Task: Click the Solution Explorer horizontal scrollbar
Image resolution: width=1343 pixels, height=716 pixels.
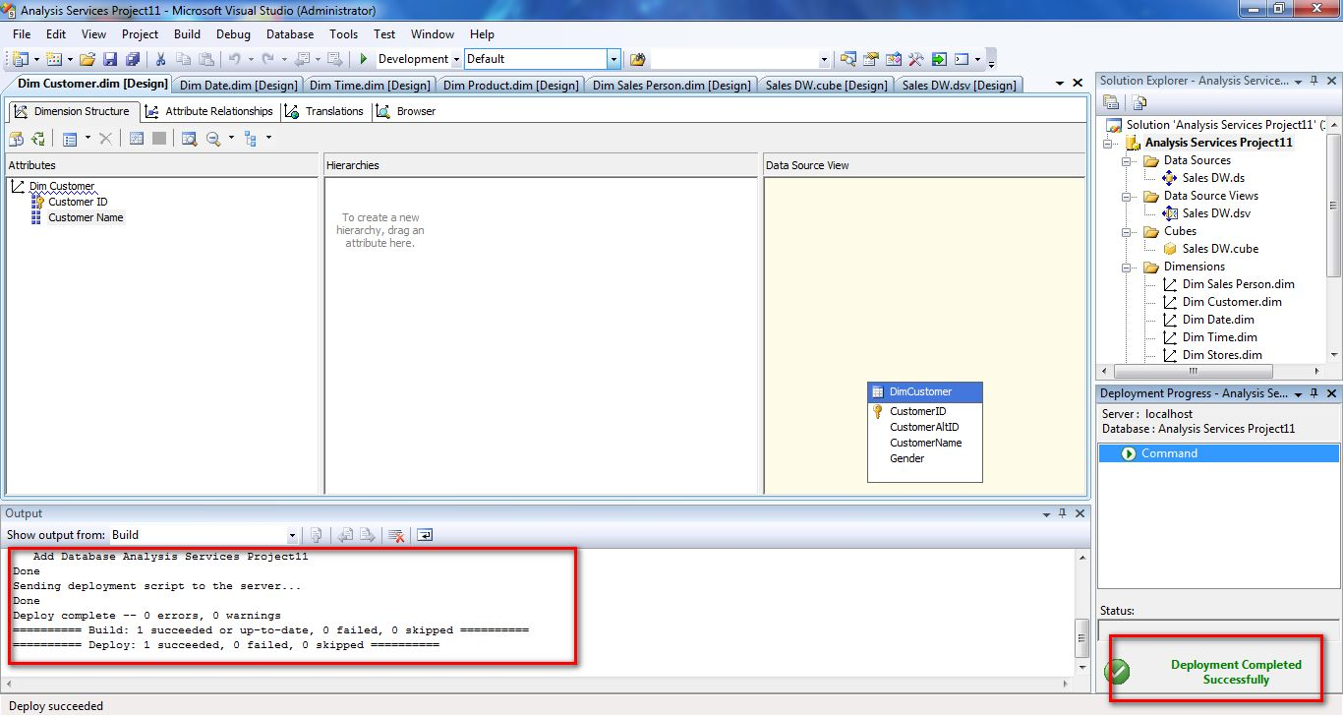Action: click(1213, 372)
